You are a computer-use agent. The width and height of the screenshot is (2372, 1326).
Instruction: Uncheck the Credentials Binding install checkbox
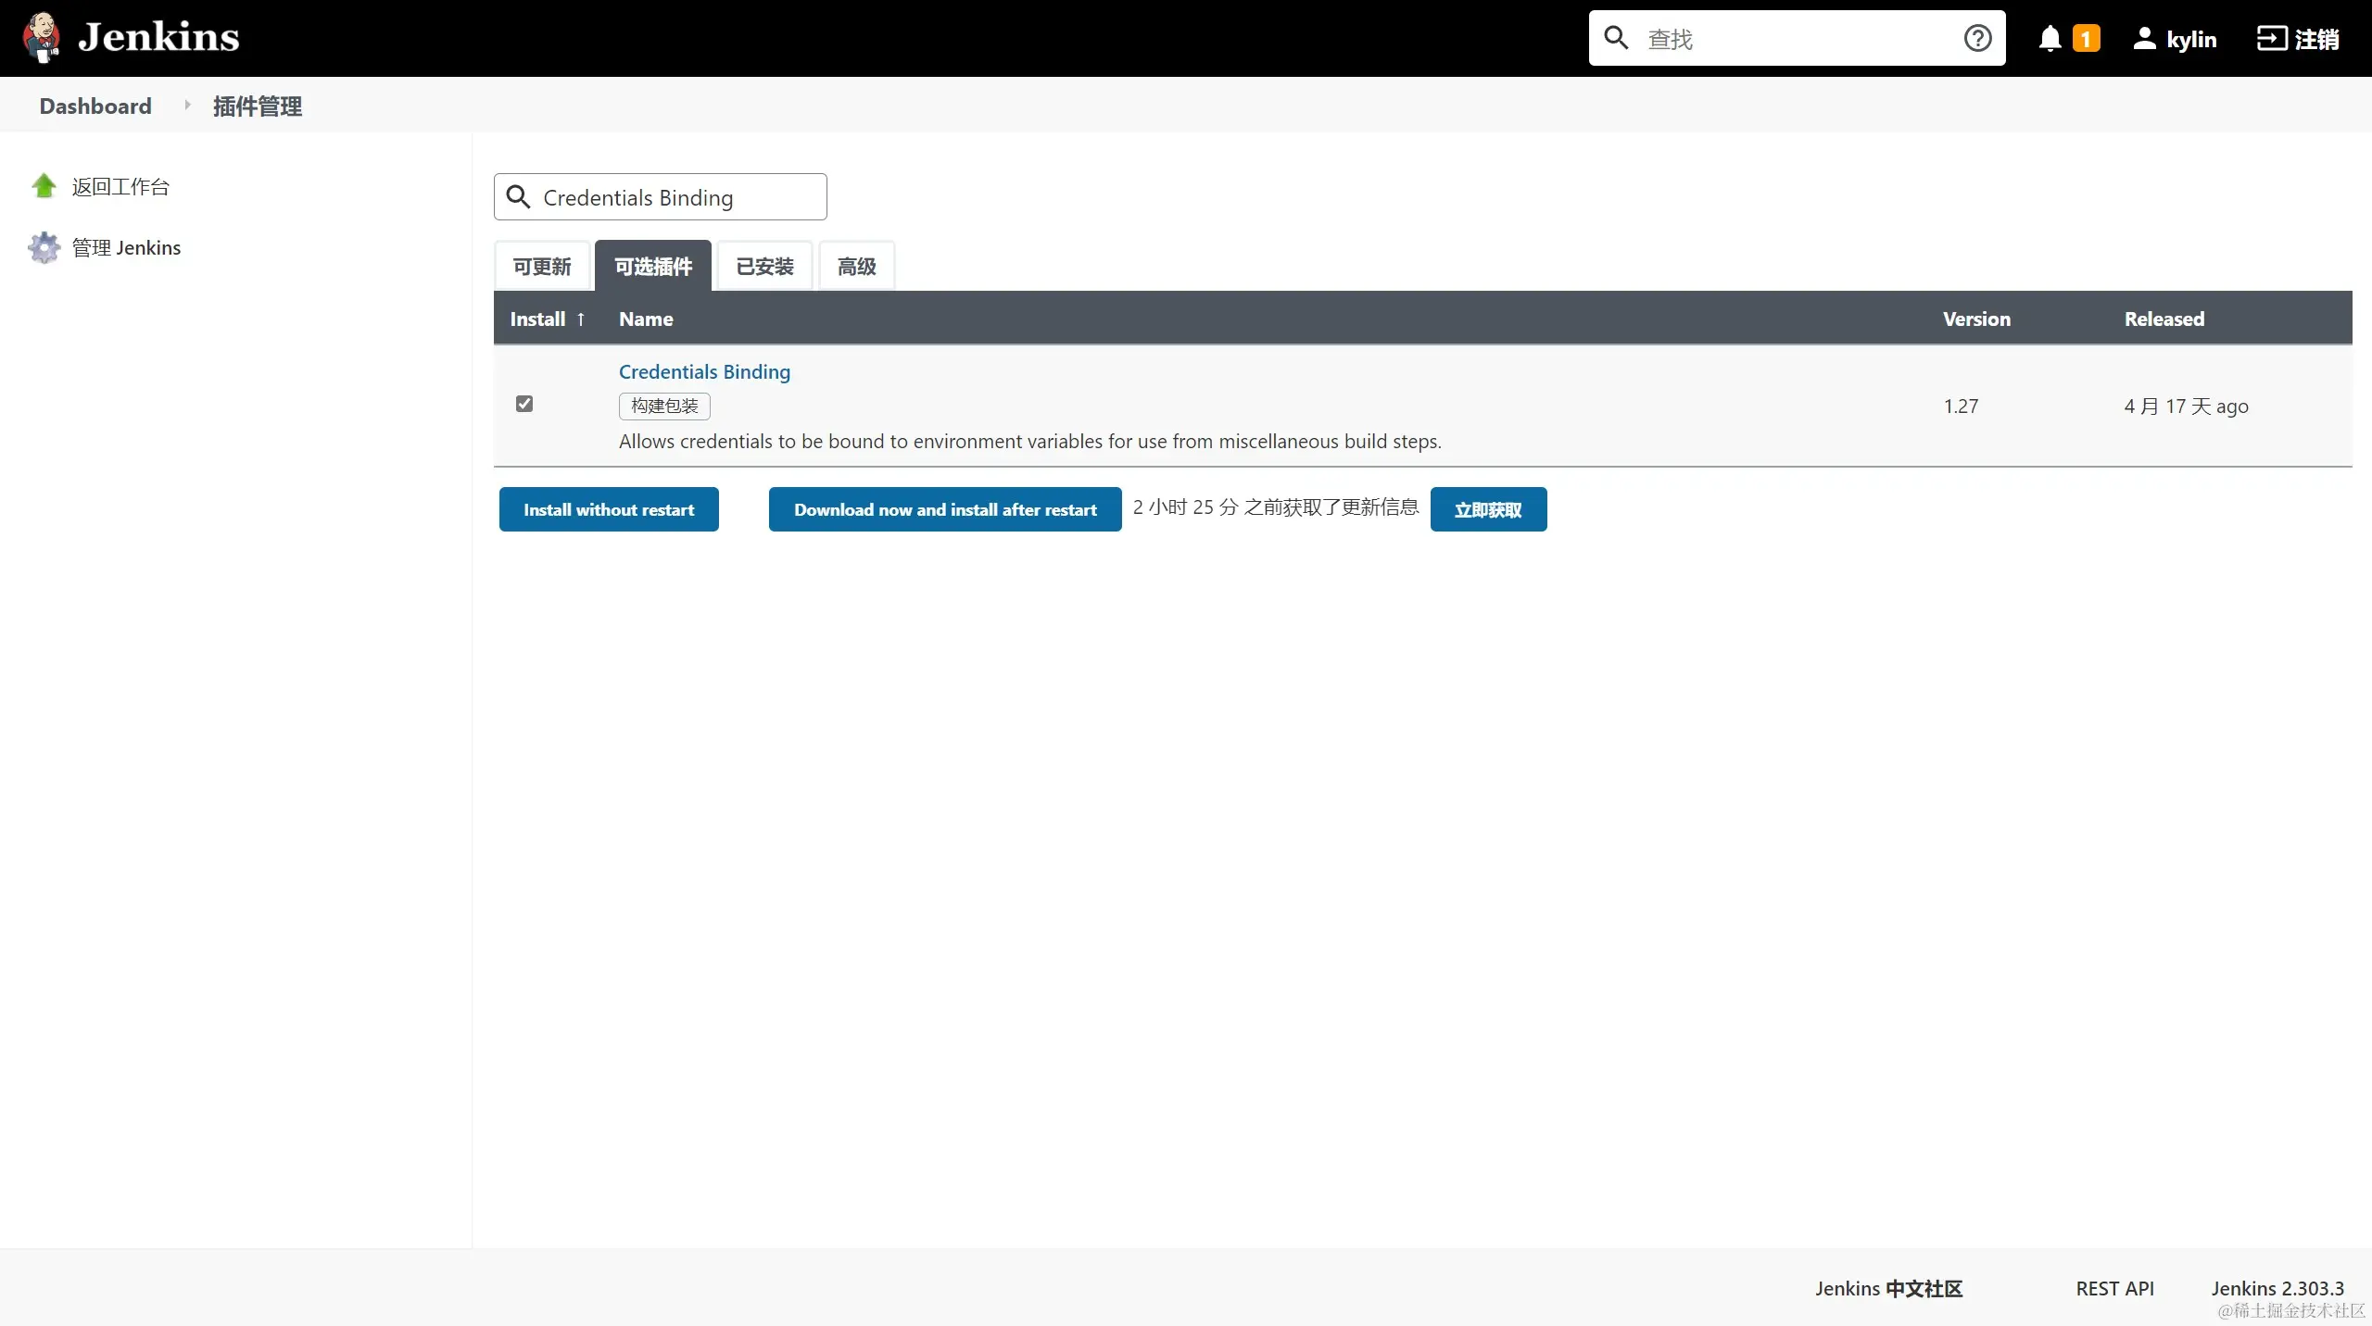pos(524,404)
